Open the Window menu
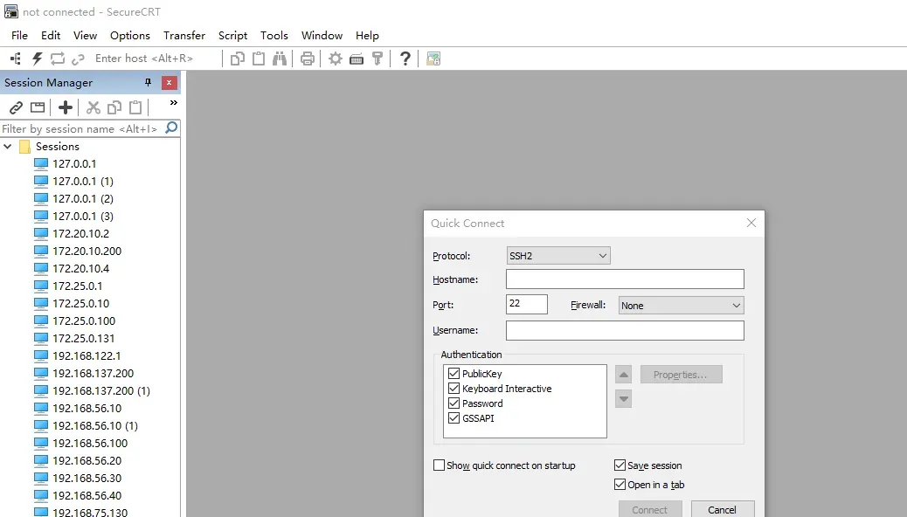Screen dimensions: 907x517 (322, 35)
